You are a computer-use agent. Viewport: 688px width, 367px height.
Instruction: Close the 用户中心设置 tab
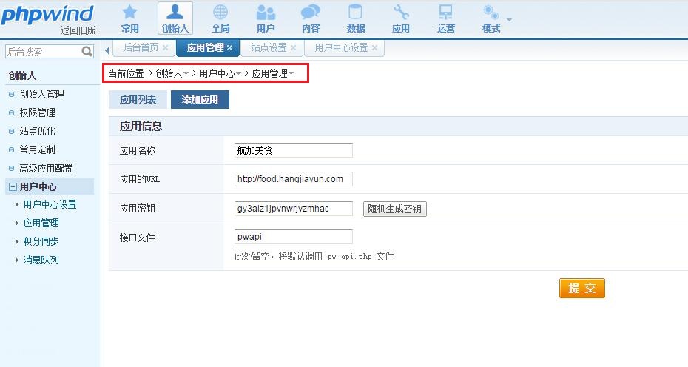(374, 47)
